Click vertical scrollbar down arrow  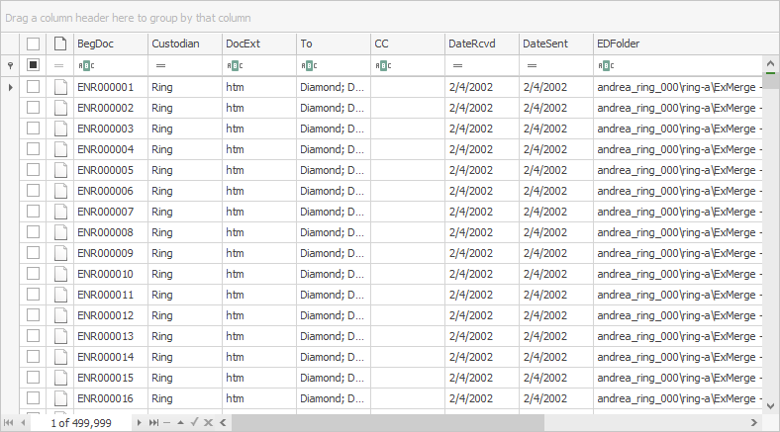pyautogui.click(x=771, y=404)
